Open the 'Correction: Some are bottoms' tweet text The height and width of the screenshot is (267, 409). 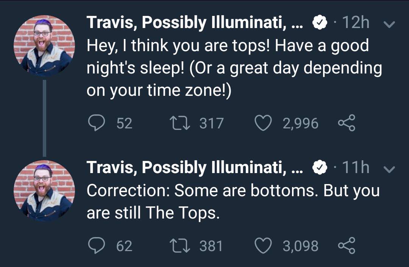tap(233, 201)
